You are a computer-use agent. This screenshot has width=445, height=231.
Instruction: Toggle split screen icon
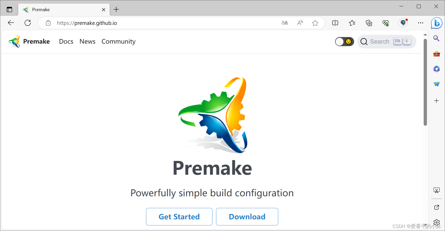(x=335, y=23)
